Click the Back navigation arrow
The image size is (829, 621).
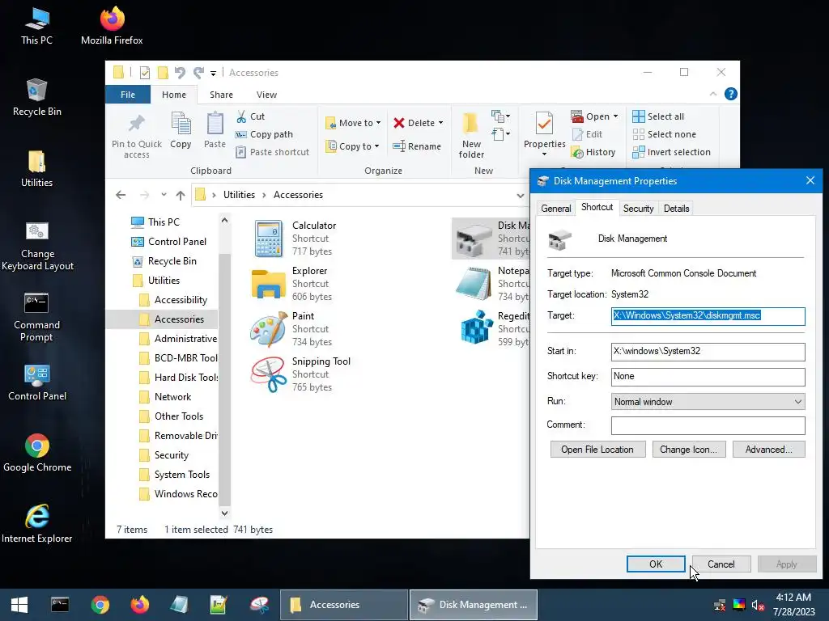click(121, 195)
